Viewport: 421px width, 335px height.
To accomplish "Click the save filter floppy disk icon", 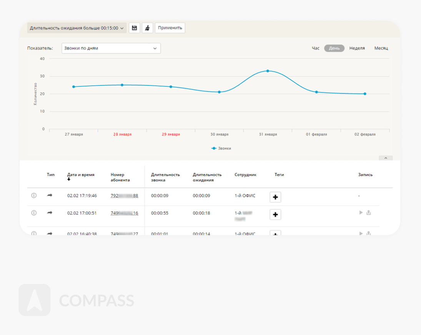I will point(134,28).
